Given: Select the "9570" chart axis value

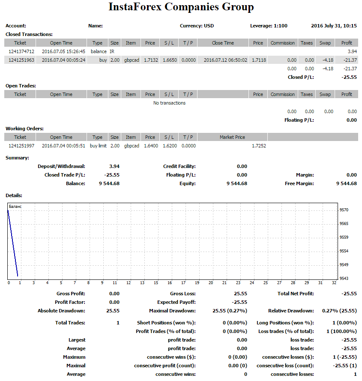Looking at the screenshot, I should pyautogui.click(x=344, y=210).
